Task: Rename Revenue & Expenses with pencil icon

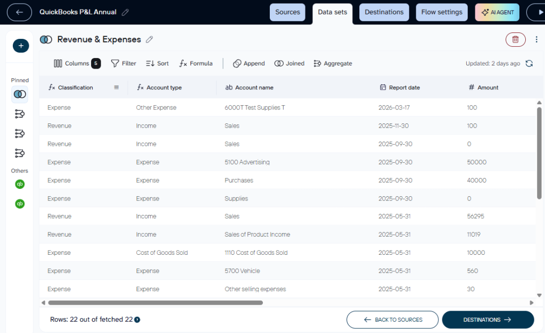Action: 150,39
